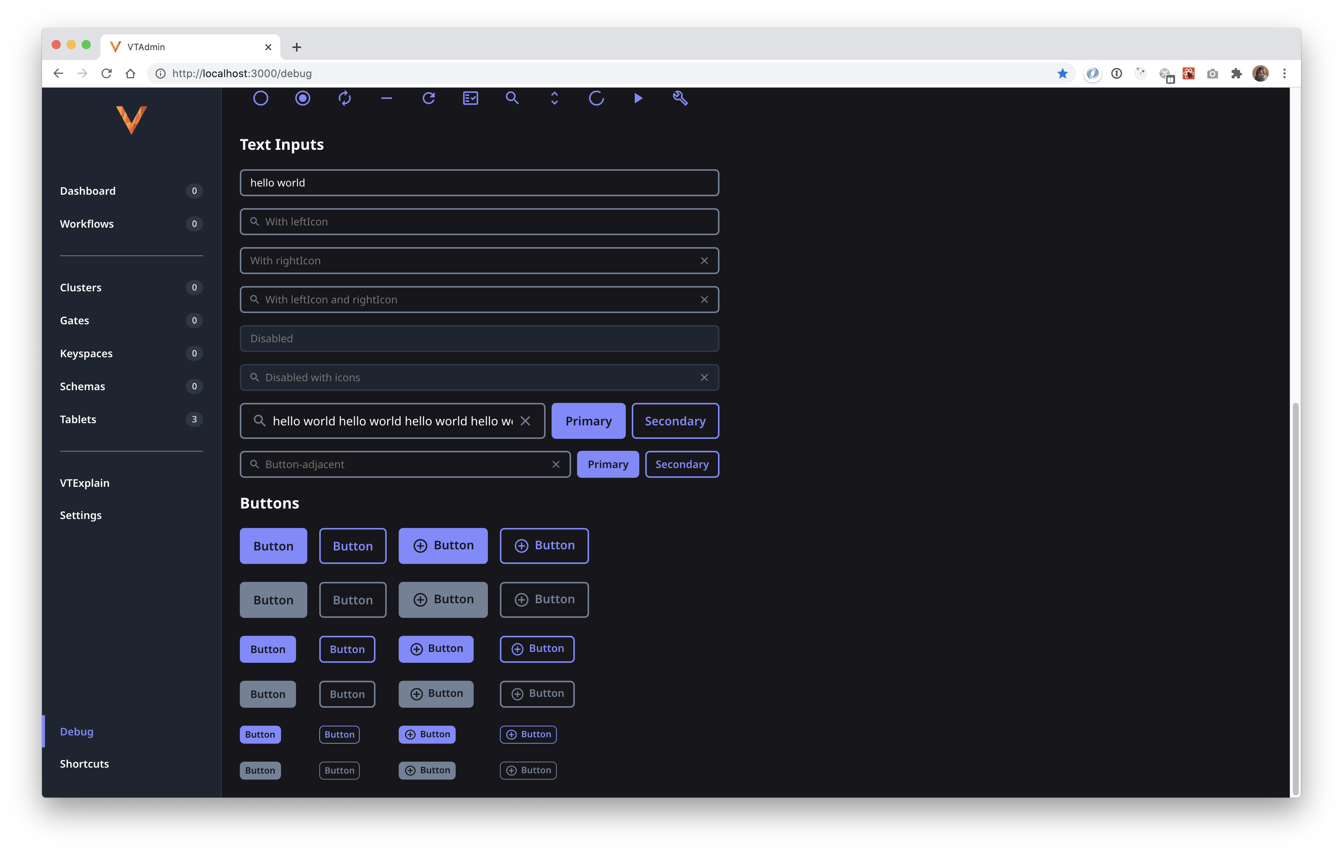The height and width of the screenshot is (853, 1343).
Task: Click the checklist icon in icon row
Action: tap(470, 98)
